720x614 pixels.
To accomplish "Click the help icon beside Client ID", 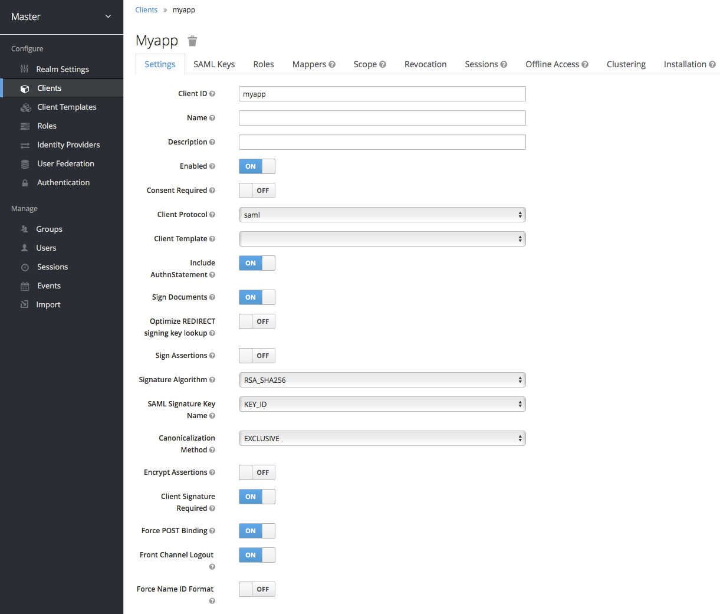I will point(212,94).
